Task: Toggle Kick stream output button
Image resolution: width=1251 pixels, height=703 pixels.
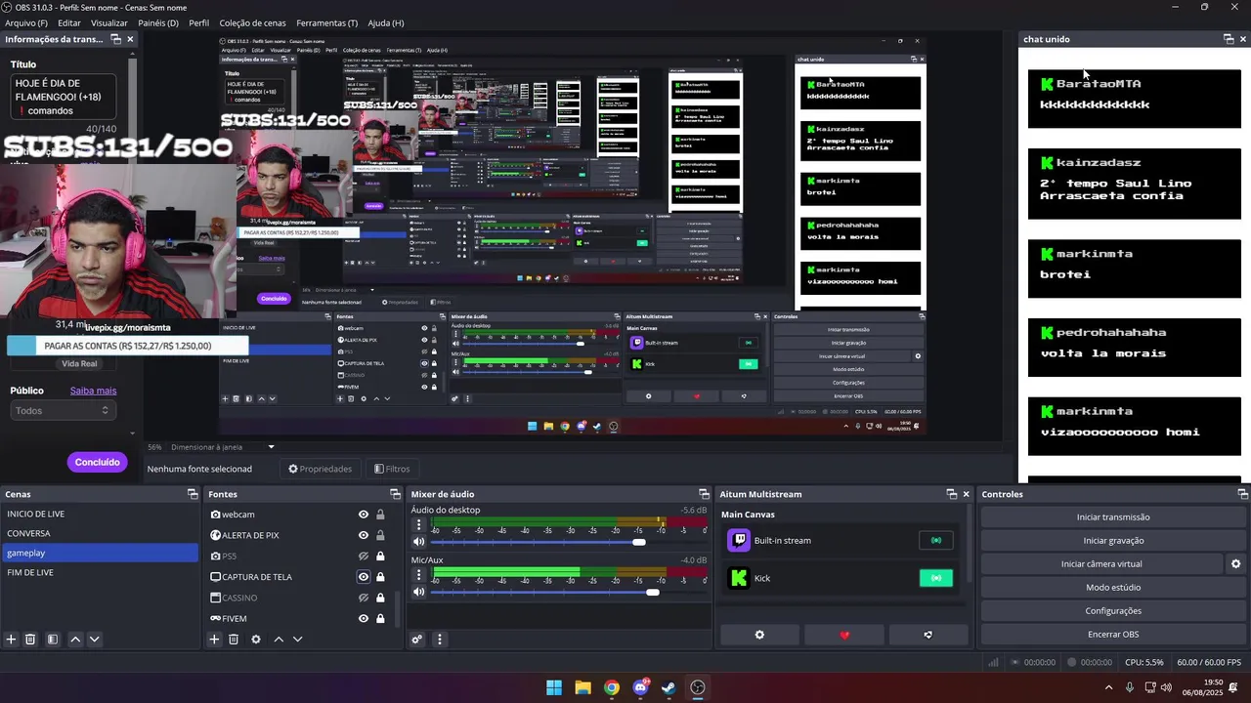Action: (x=935, y=578)
